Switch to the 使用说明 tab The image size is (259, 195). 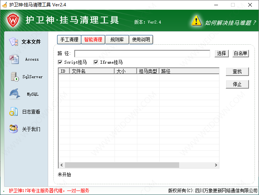pos(141,39)
